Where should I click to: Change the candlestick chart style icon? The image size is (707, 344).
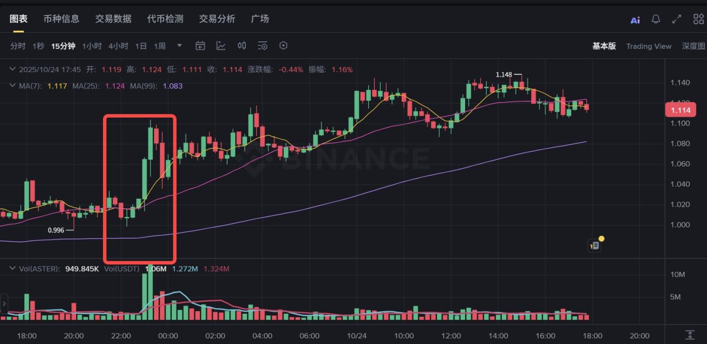(242, 46)
